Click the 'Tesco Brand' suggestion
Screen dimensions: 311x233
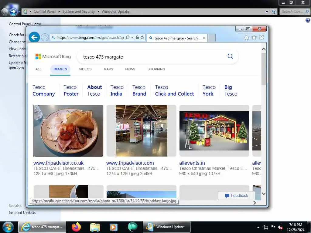pos(139,90)
